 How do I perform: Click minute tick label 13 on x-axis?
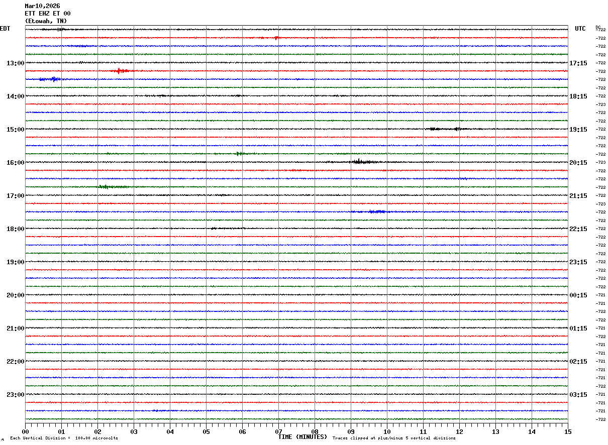pyautogui.click(x=495, y=431)
